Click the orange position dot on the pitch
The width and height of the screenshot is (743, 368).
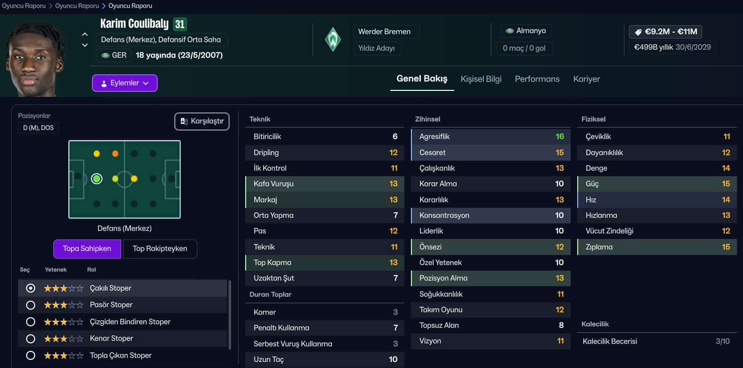click(x=116, y=154)
